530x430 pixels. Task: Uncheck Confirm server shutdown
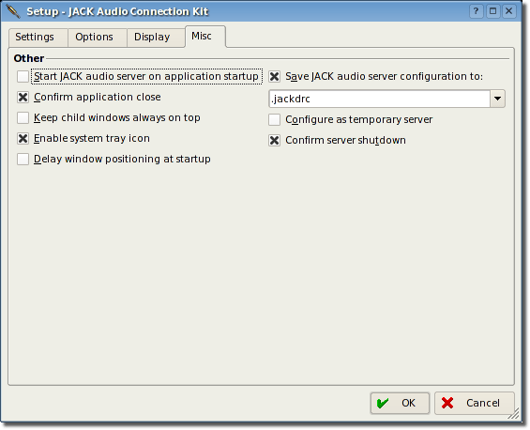tap(275, 141)
